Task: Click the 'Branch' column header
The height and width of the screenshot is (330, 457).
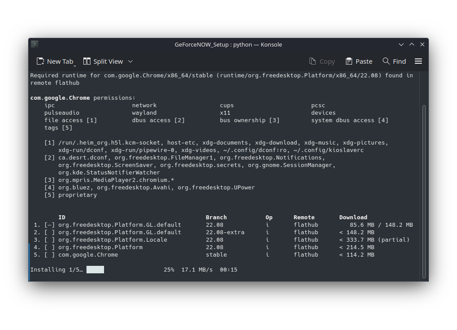Action: [x=216, y=218]
